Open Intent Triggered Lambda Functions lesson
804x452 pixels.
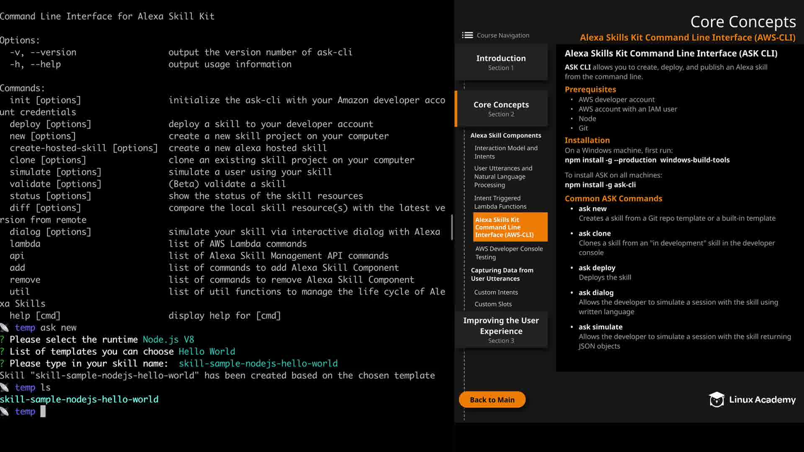click(500, 202)
